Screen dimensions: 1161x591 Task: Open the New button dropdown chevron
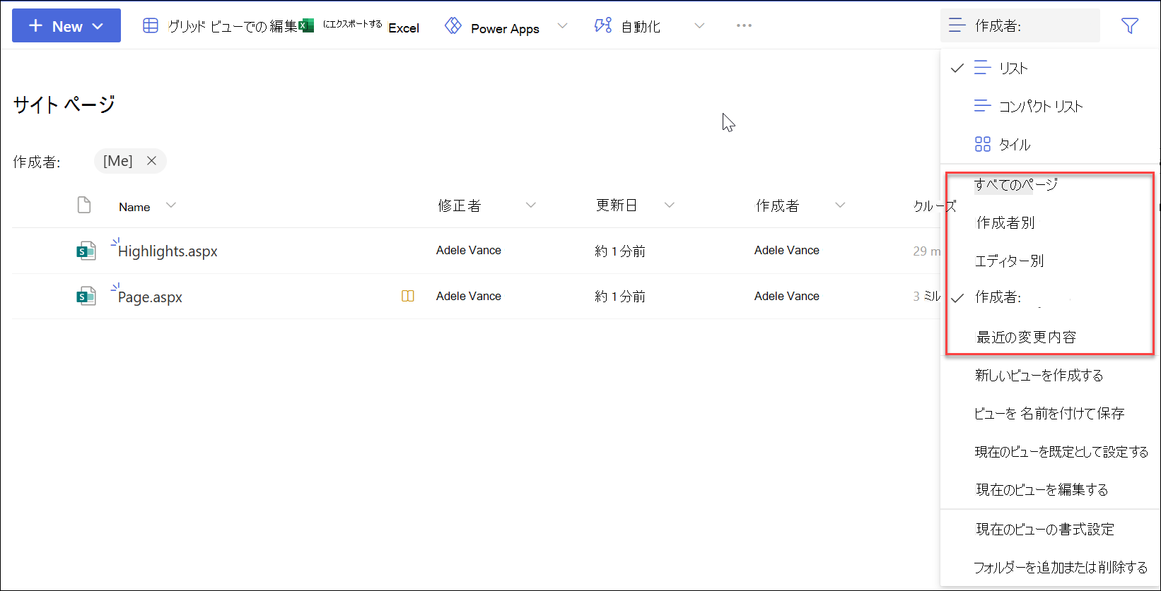tap(98, 27)
